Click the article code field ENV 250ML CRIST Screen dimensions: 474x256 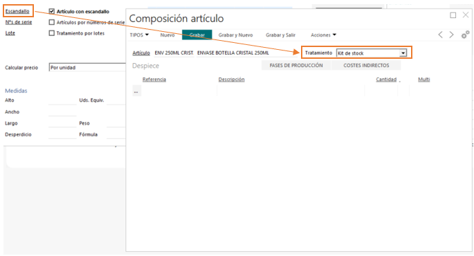[174, 53]
